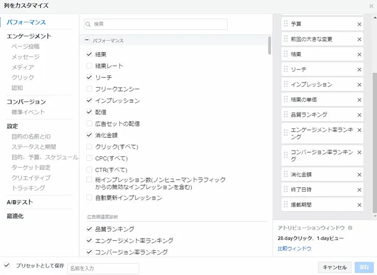Image resolution: width=377 pixels, height=275 pixels.
Task: Click the キャンセル button
Action: 335,267
